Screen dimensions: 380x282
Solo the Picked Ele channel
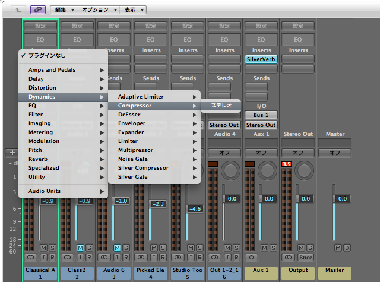(163, 248)
